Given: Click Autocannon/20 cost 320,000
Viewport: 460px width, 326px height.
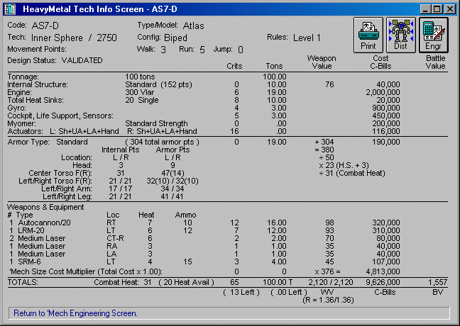Looking at the screenshot, I should click(x=385, y=223).
